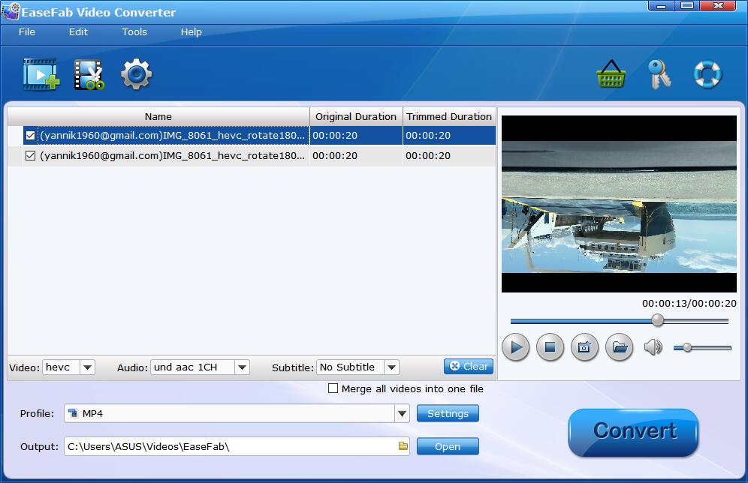Open the video Edit scissors tool
The width and height of the screenshot is (748, 483).
[x=89, y=74]
